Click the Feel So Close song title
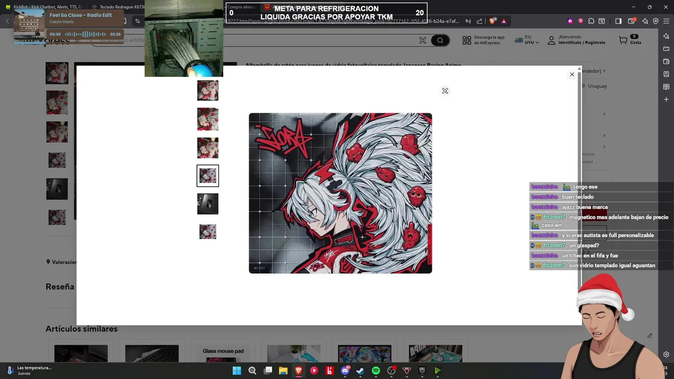The height and width of the screenshot is (379, 674). (x=81, y=15)
